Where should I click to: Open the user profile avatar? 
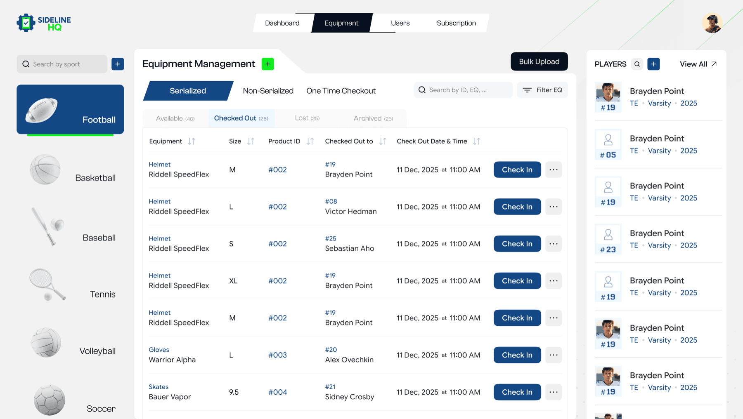tap(712, 23)
